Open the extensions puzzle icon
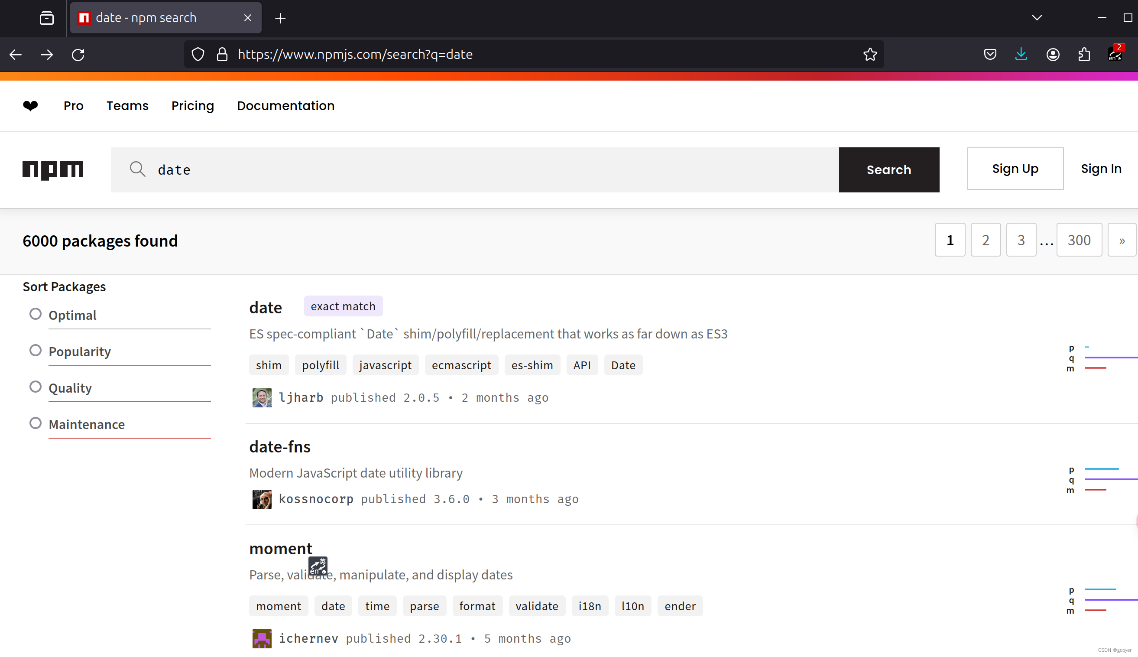 (1084, 55)
